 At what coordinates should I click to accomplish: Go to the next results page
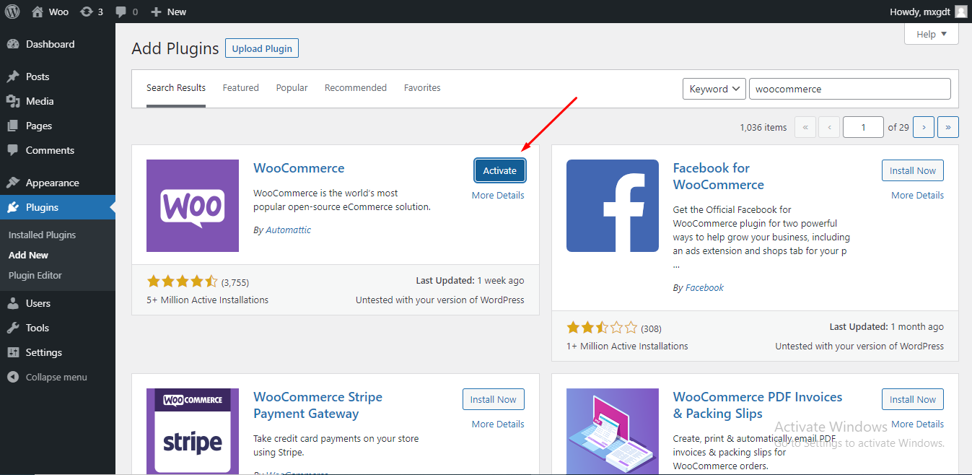click(924, 127)
